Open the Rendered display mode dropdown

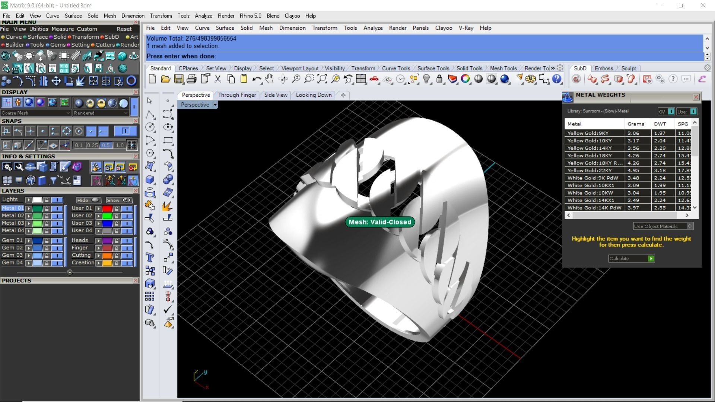click(101, 113)
